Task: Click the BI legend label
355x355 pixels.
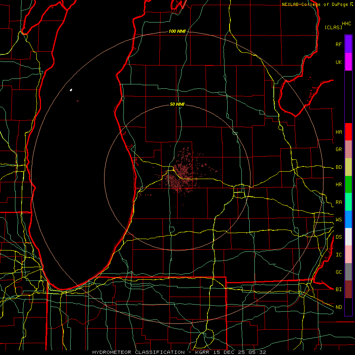Action: pyautogui.click(x=338, y=290)
